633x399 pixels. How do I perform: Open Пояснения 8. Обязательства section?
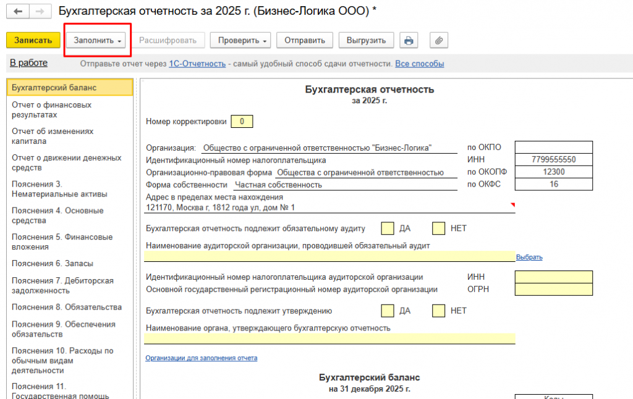click(x=70, y=307)
